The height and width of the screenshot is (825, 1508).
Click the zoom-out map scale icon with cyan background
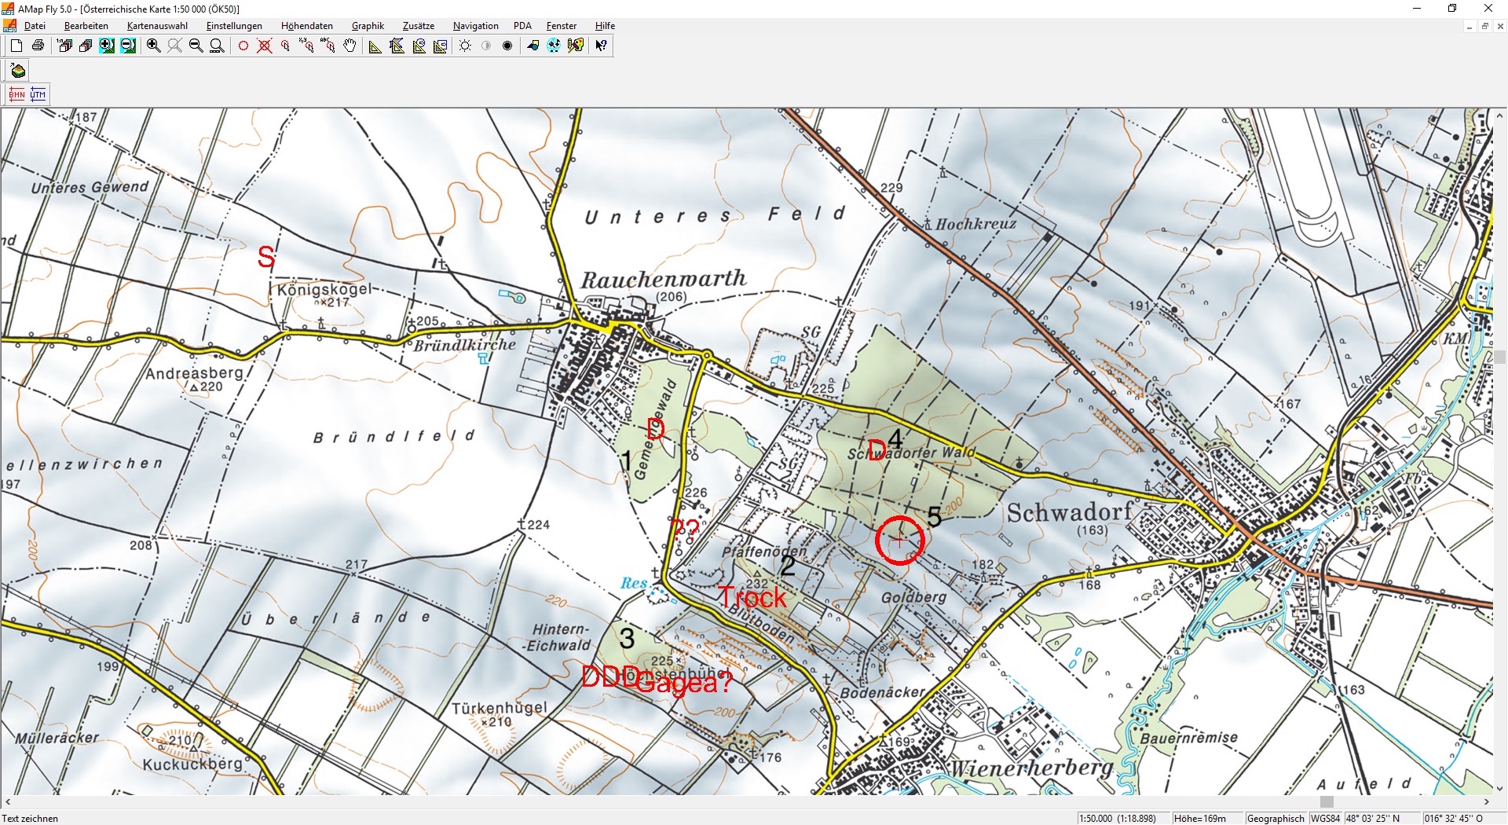click(x=128, y=46)
